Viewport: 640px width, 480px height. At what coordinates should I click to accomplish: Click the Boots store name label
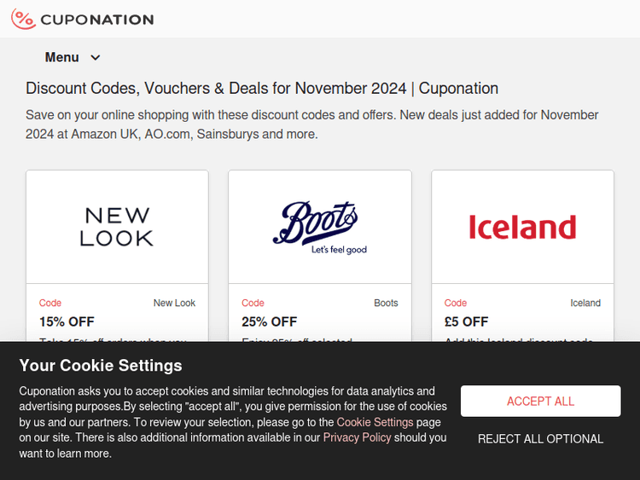click(x=386, y=303)
